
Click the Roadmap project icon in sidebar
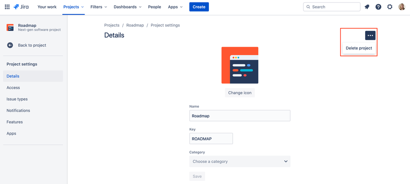(x=10, y=27)
